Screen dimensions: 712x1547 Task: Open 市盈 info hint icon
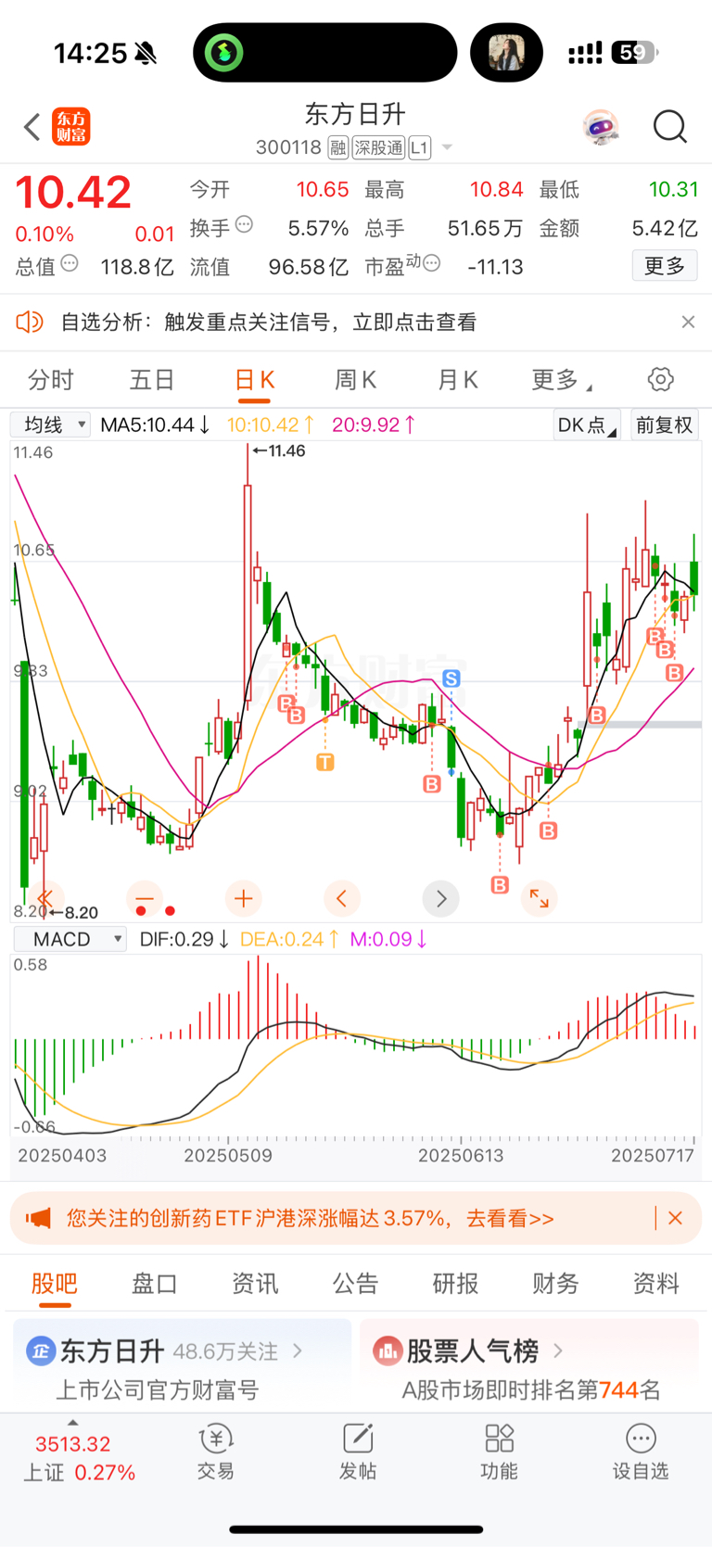431,264
